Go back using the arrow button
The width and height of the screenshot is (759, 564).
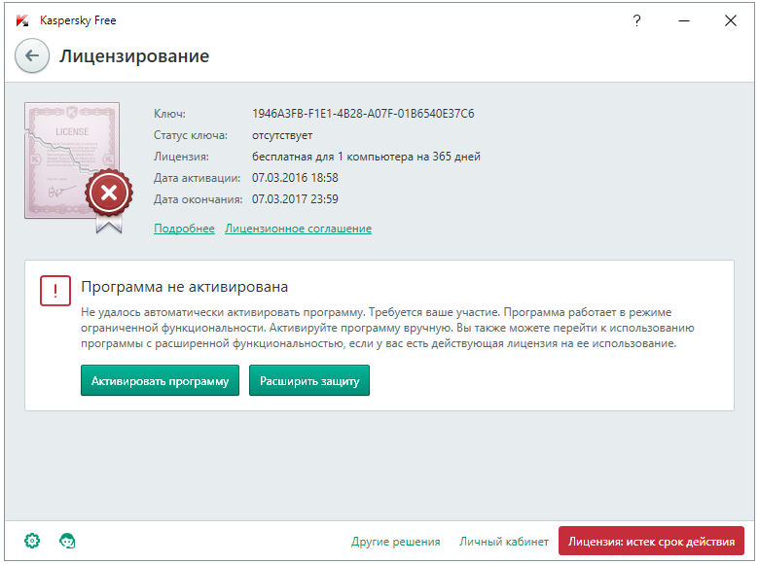[x=32, y=56]
